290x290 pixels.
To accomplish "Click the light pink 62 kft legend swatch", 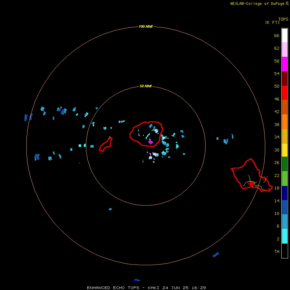I will tap(285, 49).
